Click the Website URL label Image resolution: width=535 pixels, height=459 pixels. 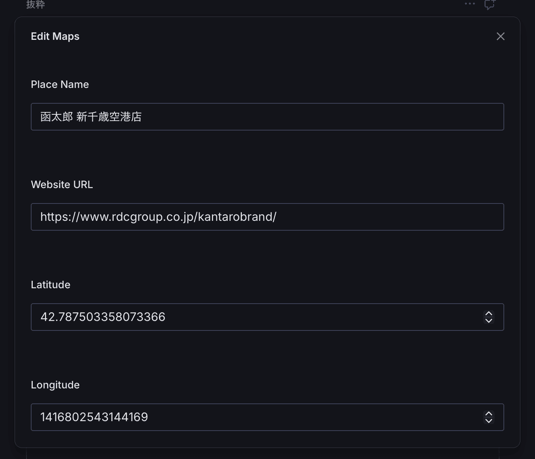tap(62, 185)
